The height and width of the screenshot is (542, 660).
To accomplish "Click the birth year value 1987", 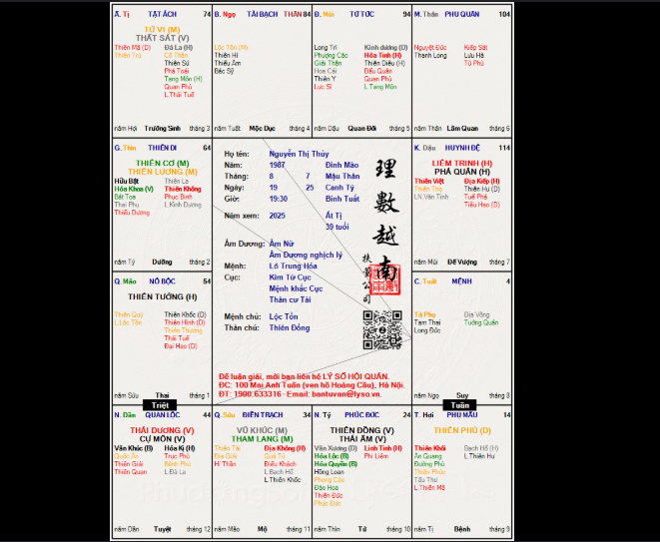I will tap(278, 165).
